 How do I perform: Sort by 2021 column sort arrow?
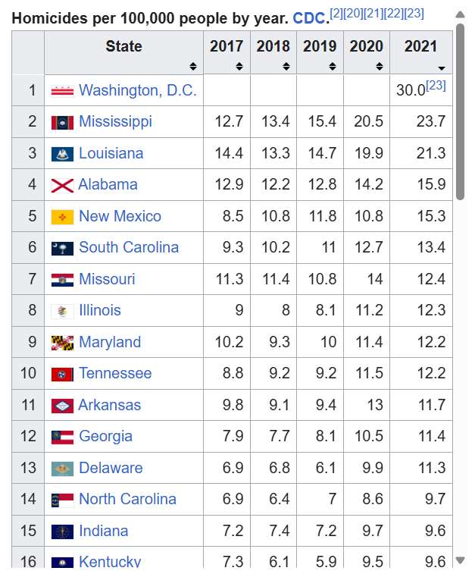click(x=441, y=67)
